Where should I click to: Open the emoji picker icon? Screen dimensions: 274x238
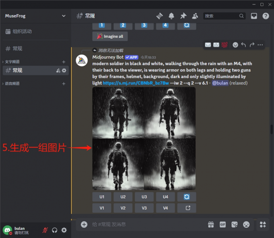[246, 225]
